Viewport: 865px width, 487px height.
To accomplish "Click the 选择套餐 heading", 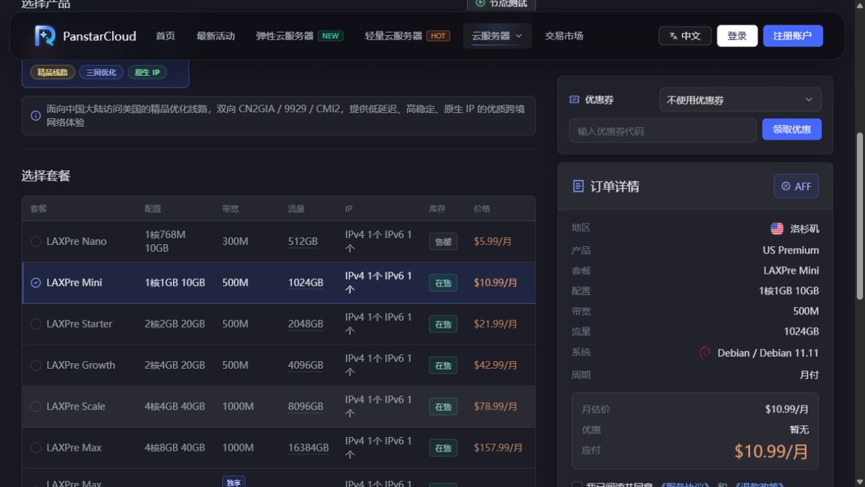I will (46, 176).
